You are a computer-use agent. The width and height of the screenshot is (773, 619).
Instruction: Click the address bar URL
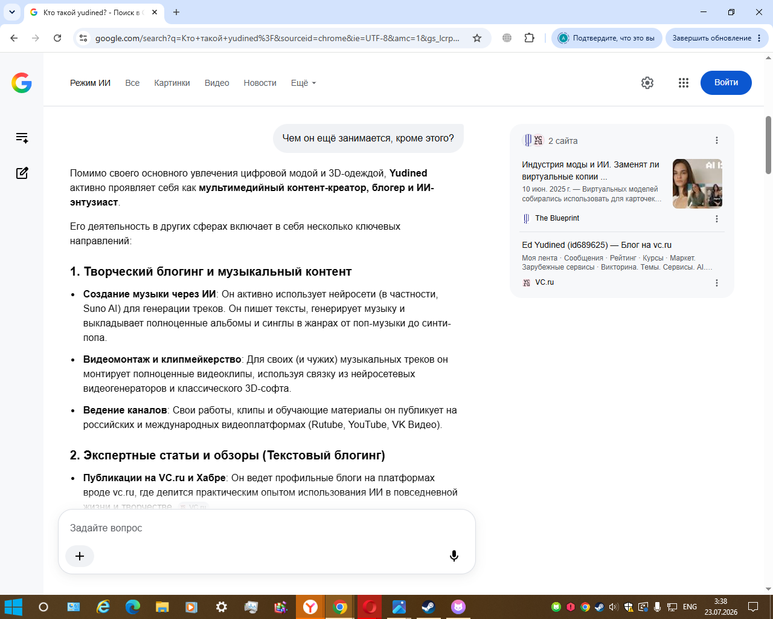(x=277, y=38)
